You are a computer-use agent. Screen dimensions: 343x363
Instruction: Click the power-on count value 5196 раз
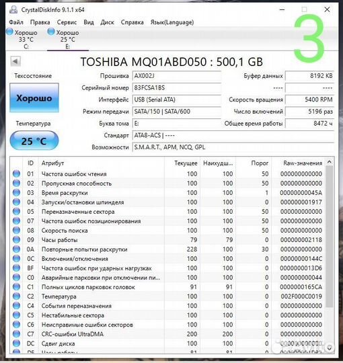point(309,112)
